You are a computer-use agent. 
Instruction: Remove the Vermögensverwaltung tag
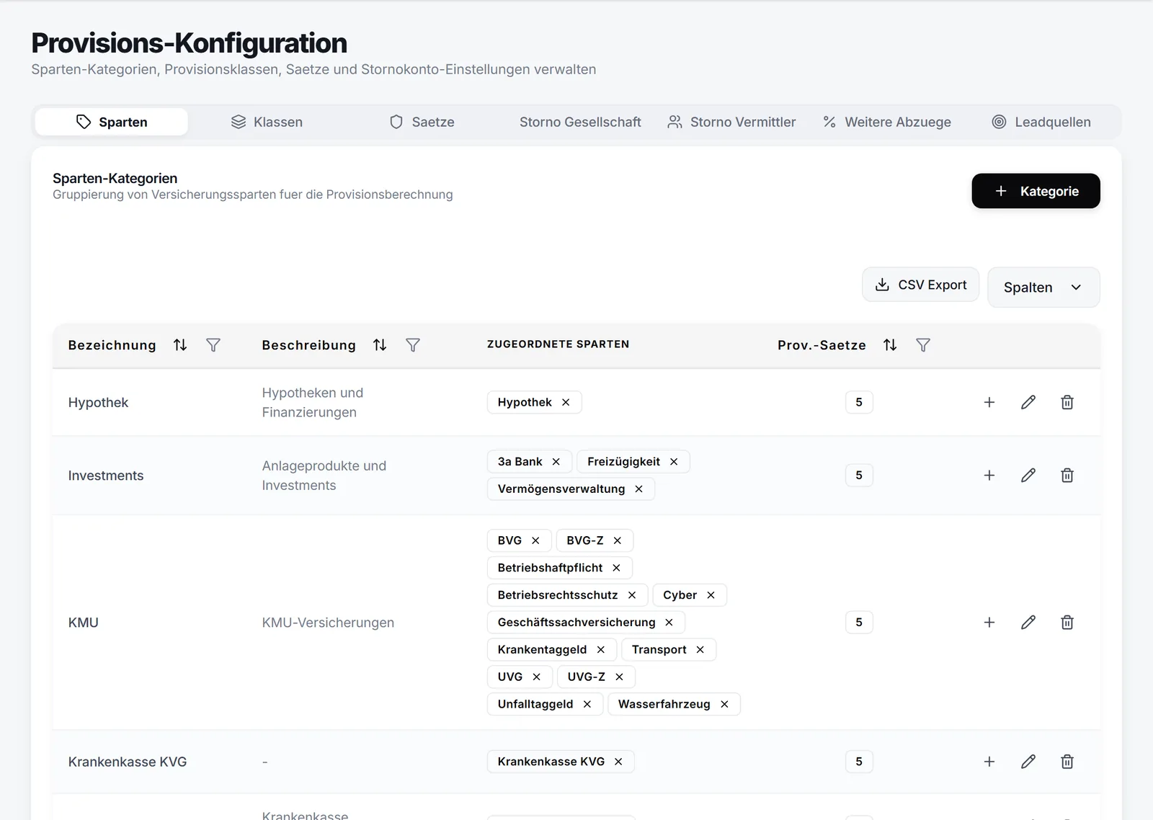pos(638,489)
